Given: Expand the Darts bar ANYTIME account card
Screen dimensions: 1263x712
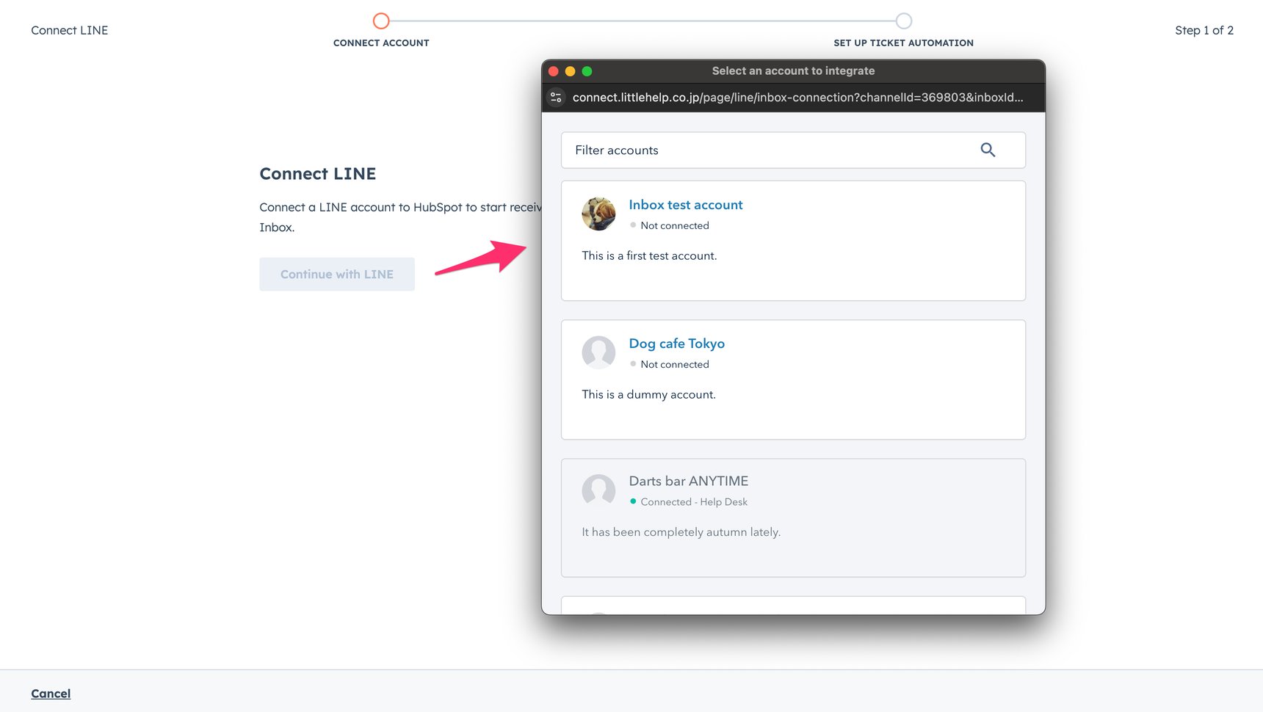Looking at the screenshot, I should click(x=793, y=517).
